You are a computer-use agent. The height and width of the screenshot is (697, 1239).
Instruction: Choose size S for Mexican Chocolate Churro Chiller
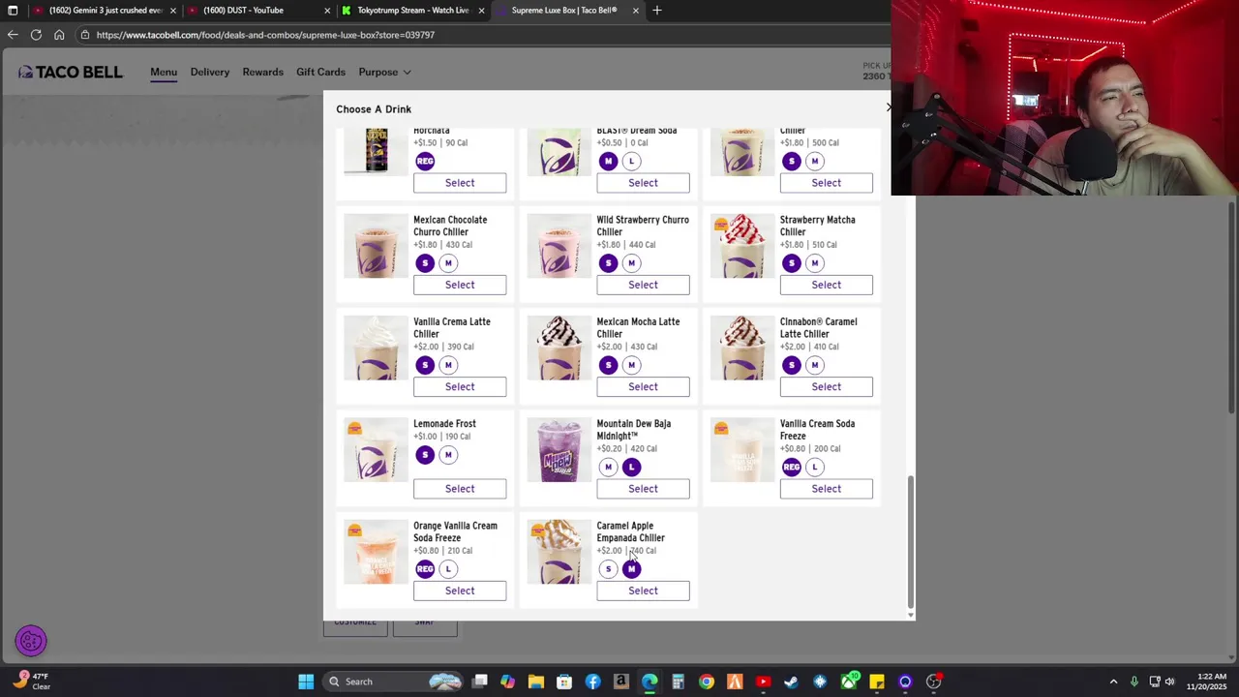[425, 263]
